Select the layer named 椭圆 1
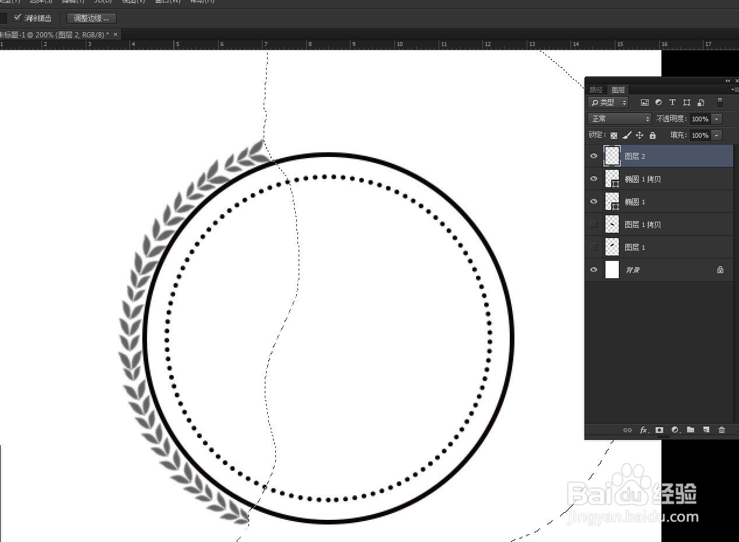 635,202
